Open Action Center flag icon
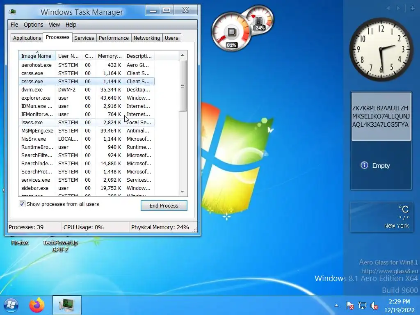 click(x=350, y=306)
